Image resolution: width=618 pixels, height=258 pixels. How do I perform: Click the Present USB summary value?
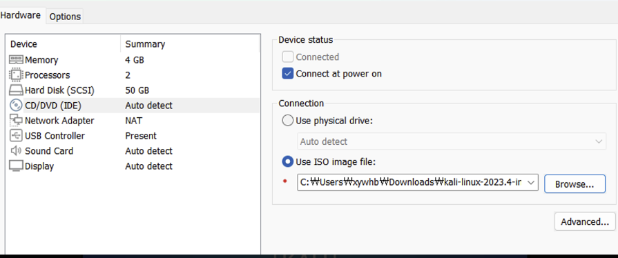pyautogui.click(x=141, y=135)
